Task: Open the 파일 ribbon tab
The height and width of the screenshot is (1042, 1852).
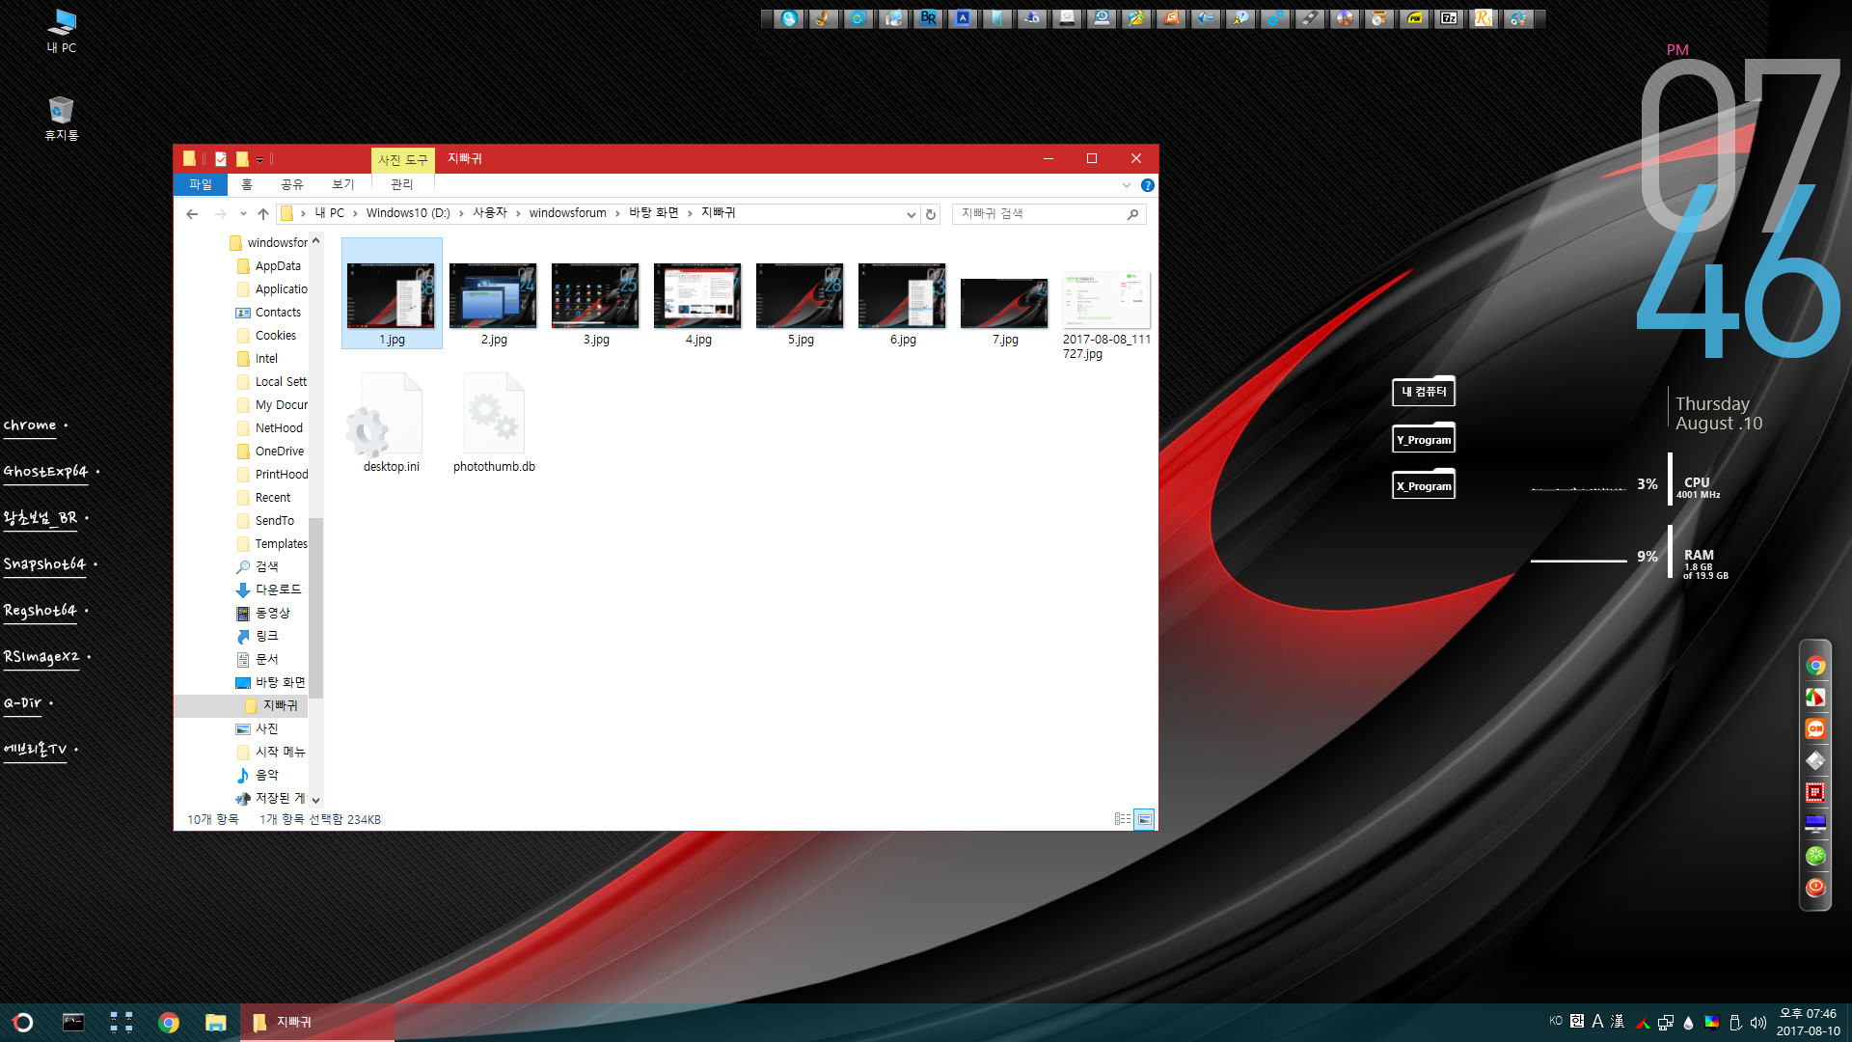Action: pos(201,184)
